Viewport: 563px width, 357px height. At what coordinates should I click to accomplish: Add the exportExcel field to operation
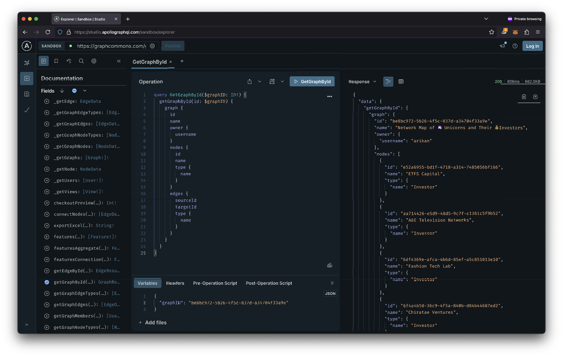pos(47,226)
